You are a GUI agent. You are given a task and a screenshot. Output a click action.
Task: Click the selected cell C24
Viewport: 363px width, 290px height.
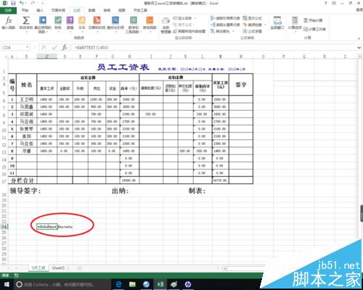click(x=47, y=227)
